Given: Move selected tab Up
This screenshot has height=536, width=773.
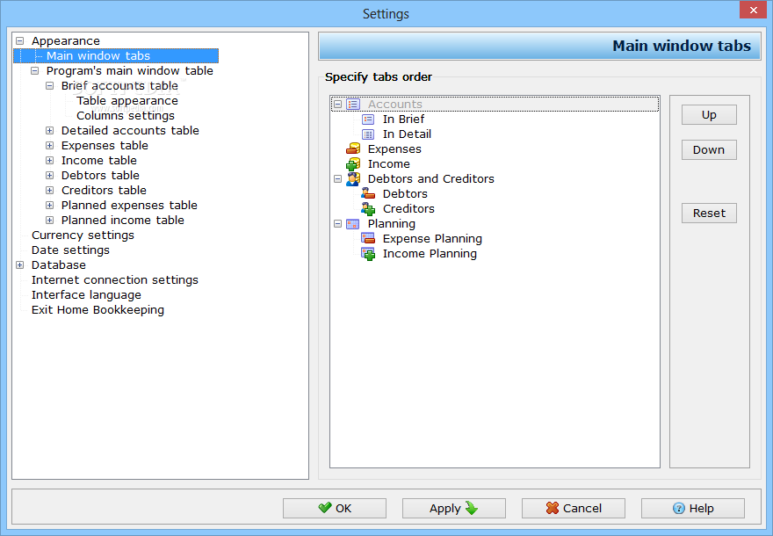Looking at the screenshot, I should (x=709, y=115).
